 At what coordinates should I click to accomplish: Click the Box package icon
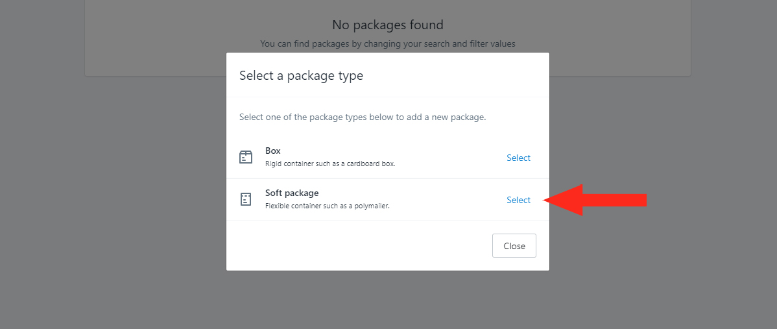[246, 157]
